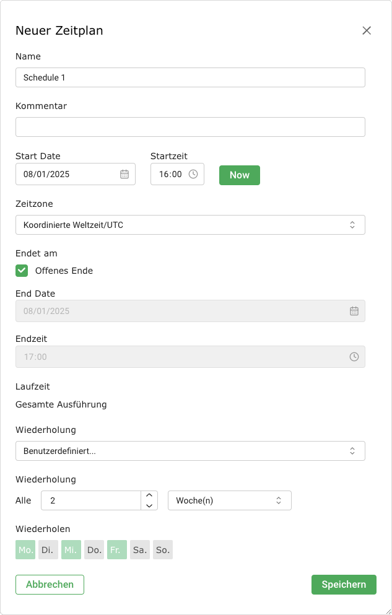This screenshot has width=392, height=615.
Task: Open the Woche(n) unit dropdown
Action: [x=229, y=500]
